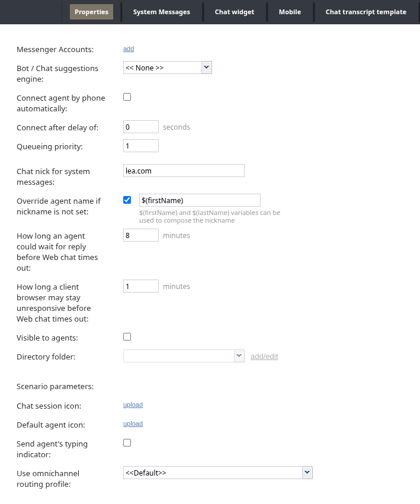Open Chat transcript template tab
The width and height of the screenshot is (420, 504).
(366, 12)
